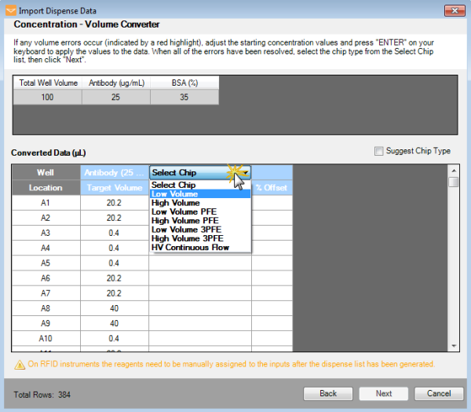Collapse the Select Chip dropdown arrow
Screen dimensions: 471x412
(246, 172)
